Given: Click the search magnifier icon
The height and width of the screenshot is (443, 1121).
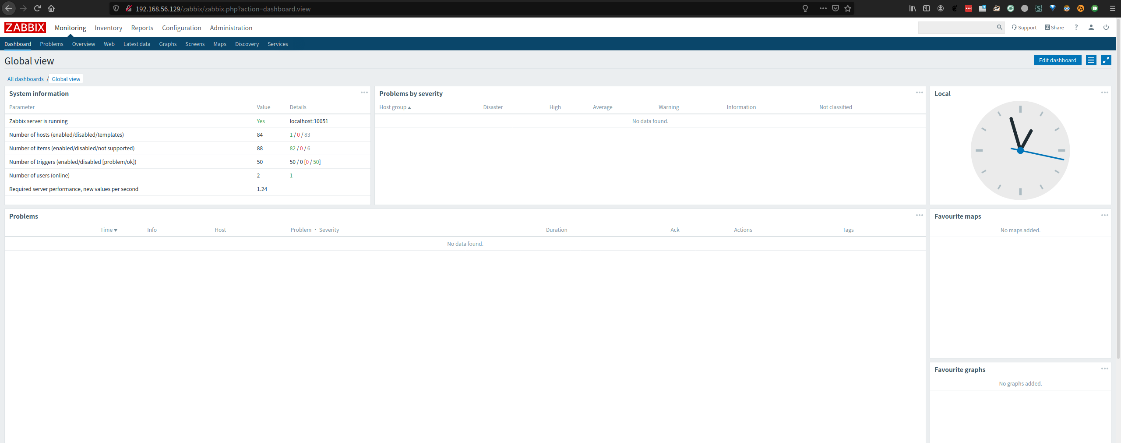Looking at the screenshot, I should (x=1000, y=27).
